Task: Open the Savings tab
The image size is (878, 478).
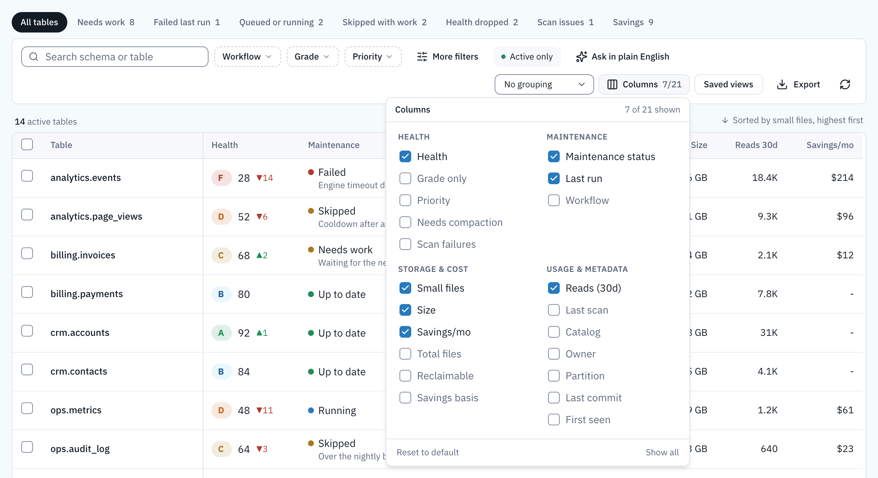Action: tap(633, 22)
